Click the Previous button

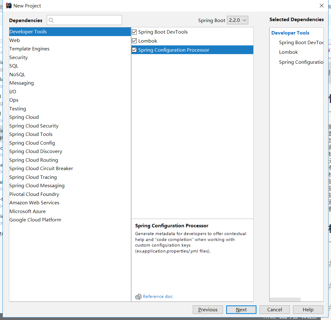[x=208, y=310]
